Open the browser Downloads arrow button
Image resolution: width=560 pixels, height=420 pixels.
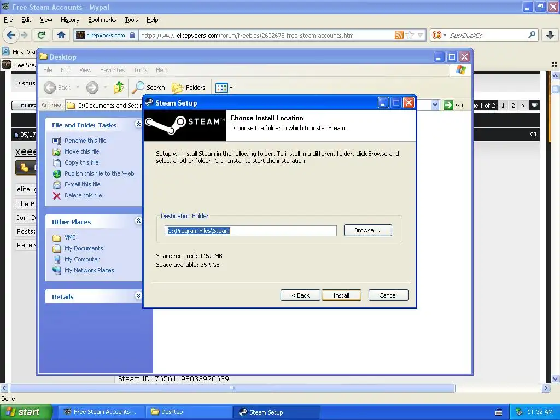tap(550, 35)
